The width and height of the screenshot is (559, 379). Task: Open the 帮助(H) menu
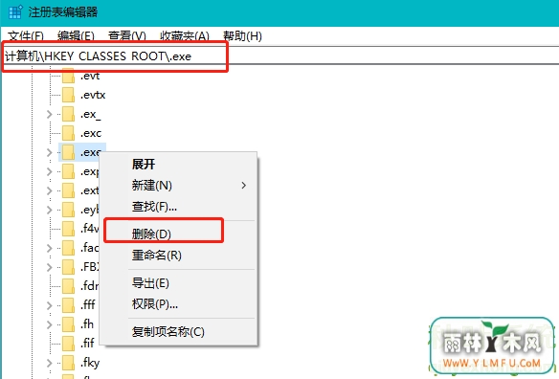(242, 36)
